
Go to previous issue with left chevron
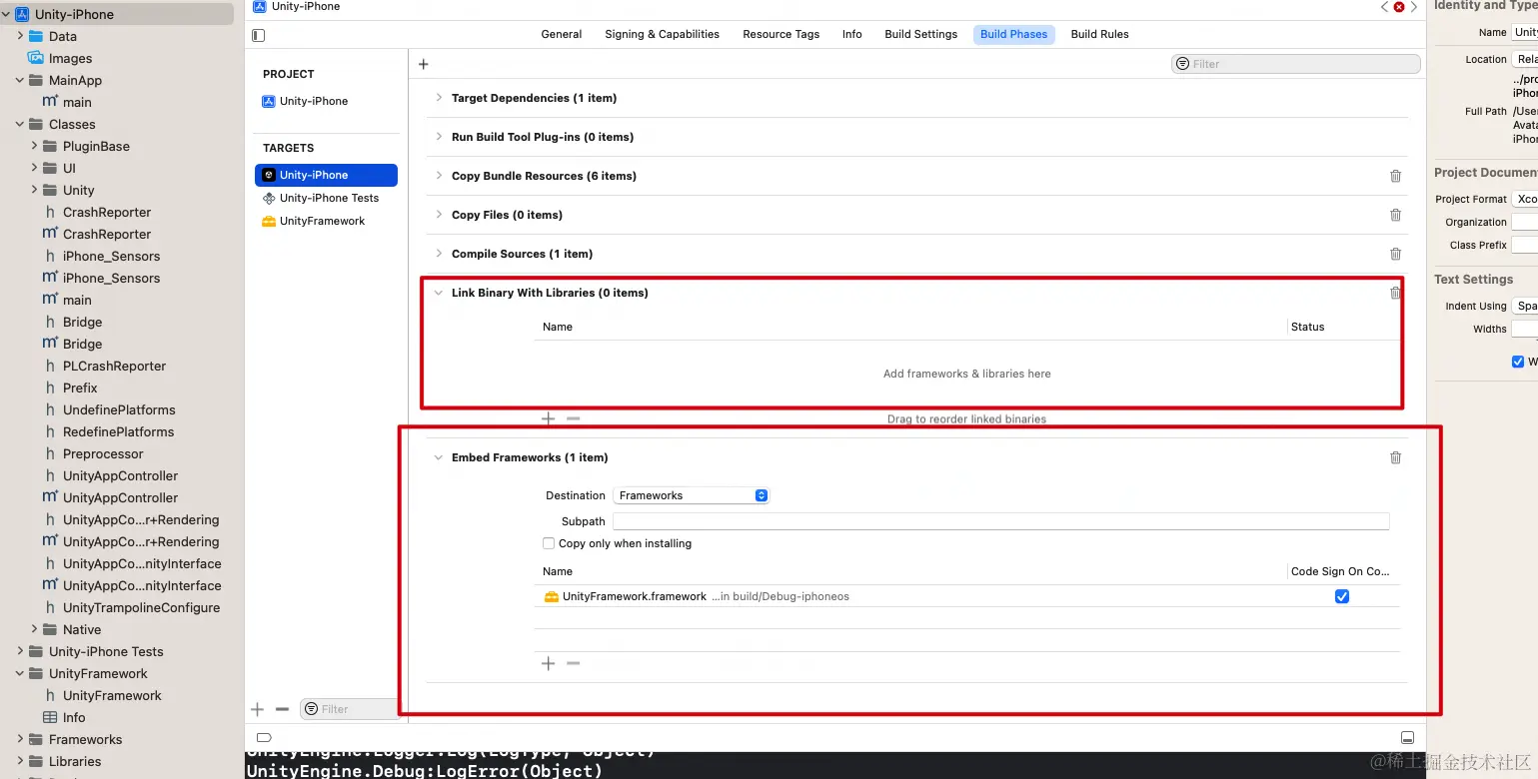1384,7
